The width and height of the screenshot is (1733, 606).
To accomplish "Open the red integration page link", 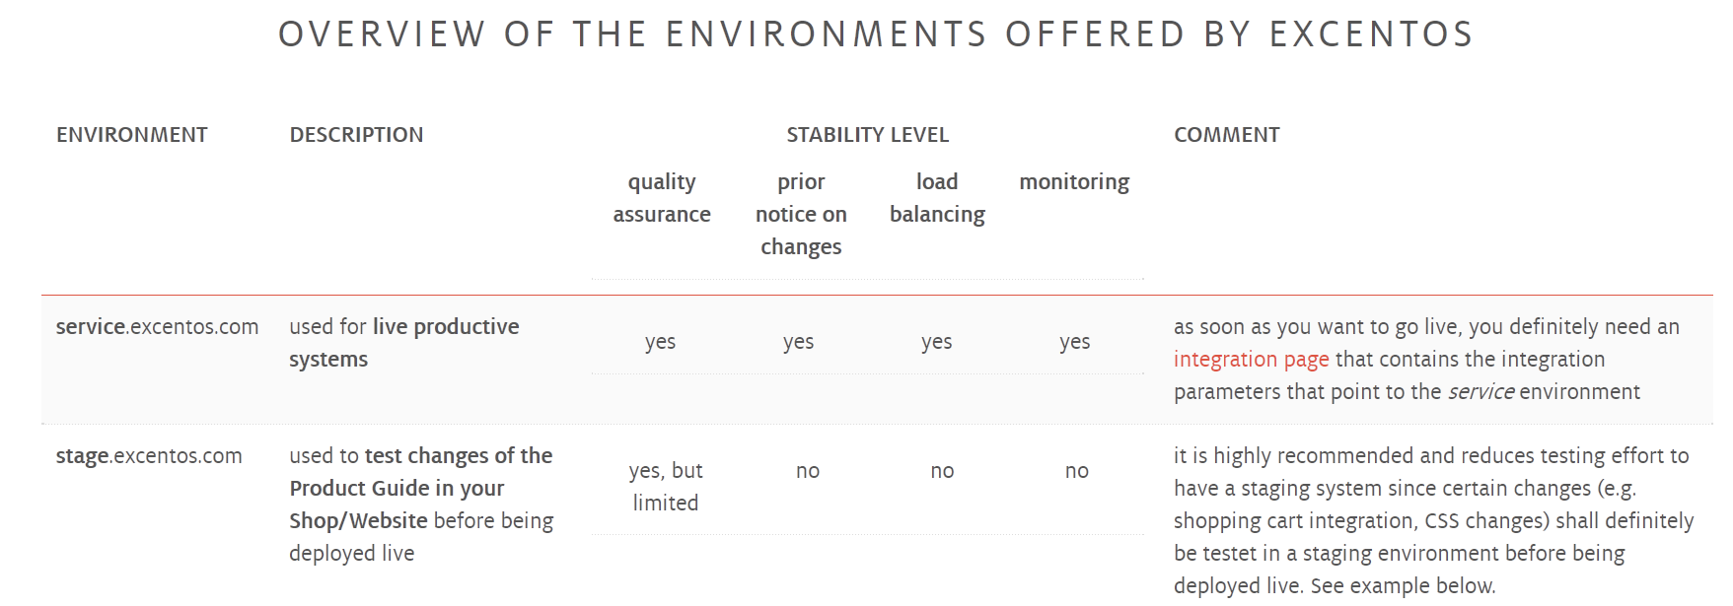I will 1251,360.
